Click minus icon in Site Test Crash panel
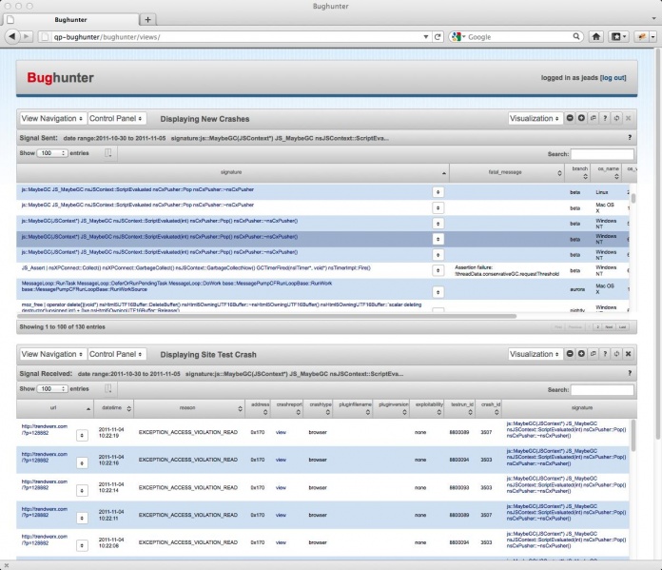662x570 pixels. tap(570, 354)
